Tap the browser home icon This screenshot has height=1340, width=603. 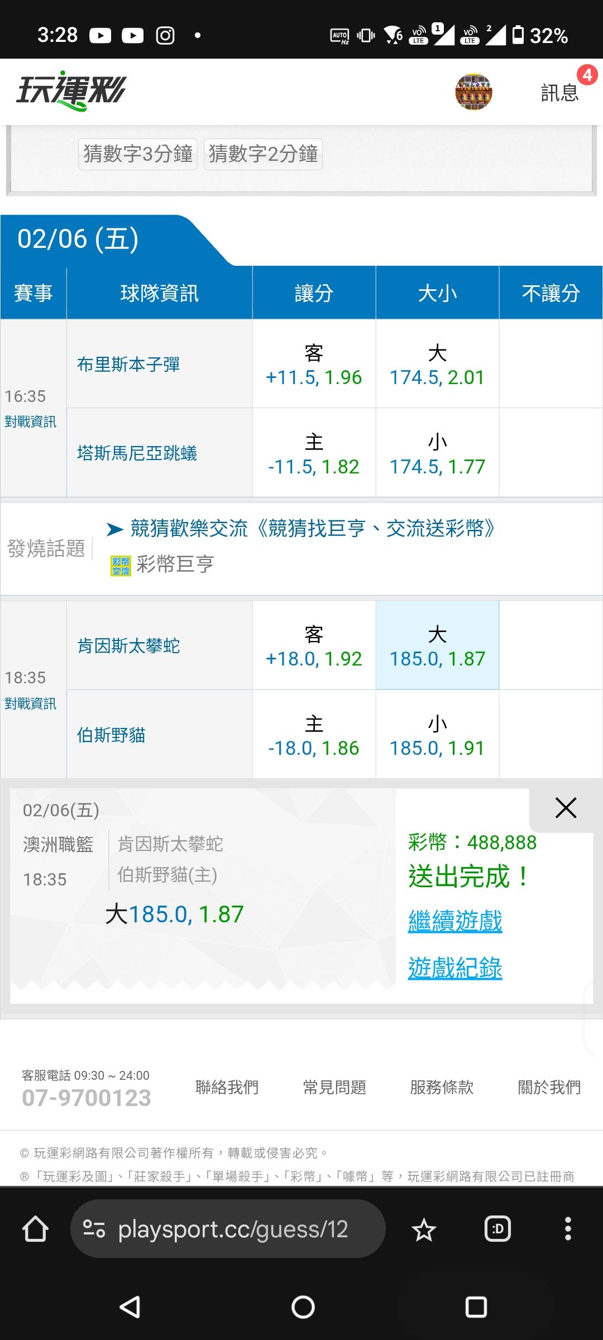point(35,1229)
